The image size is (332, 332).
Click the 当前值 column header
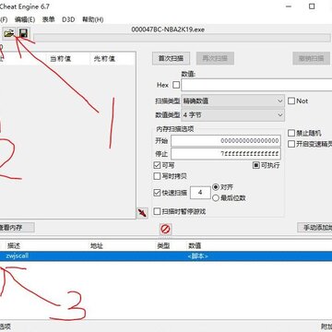pos(61,59)
